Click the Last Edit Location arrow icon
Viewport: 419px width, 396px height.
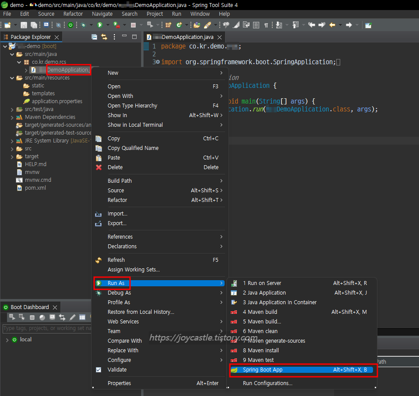312,25
